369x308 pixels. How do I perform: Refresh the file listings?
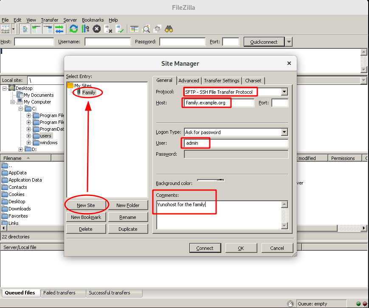pyautogui.click(x=73, y=29)
